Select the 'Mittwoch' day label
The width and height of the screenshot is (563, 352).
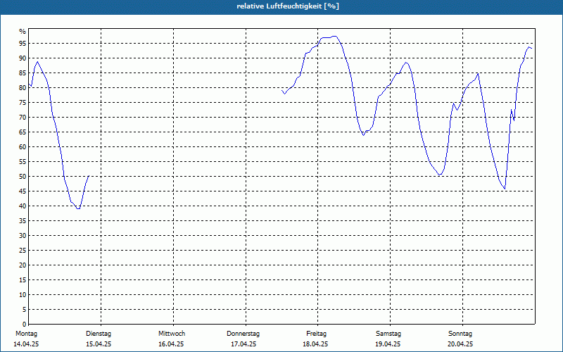[172, 334]
